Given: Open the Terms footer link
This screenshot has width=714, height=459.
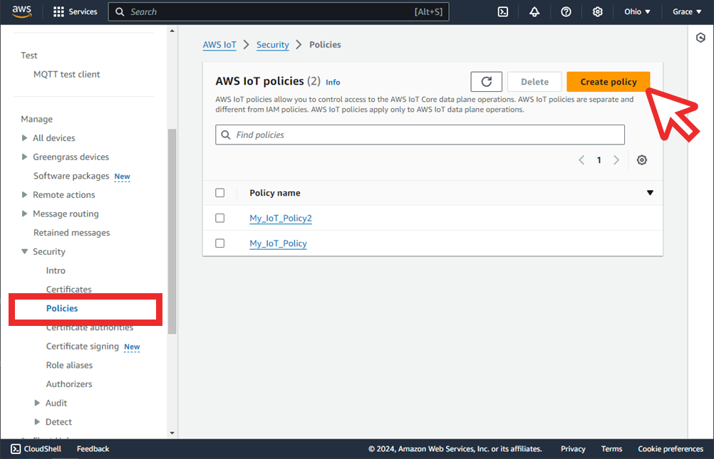Looking at the screenshot, I should pos(611,449).
